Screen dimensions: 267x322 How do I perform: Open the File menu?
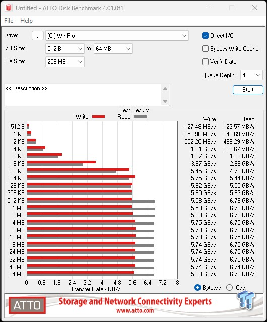point(9,21)
